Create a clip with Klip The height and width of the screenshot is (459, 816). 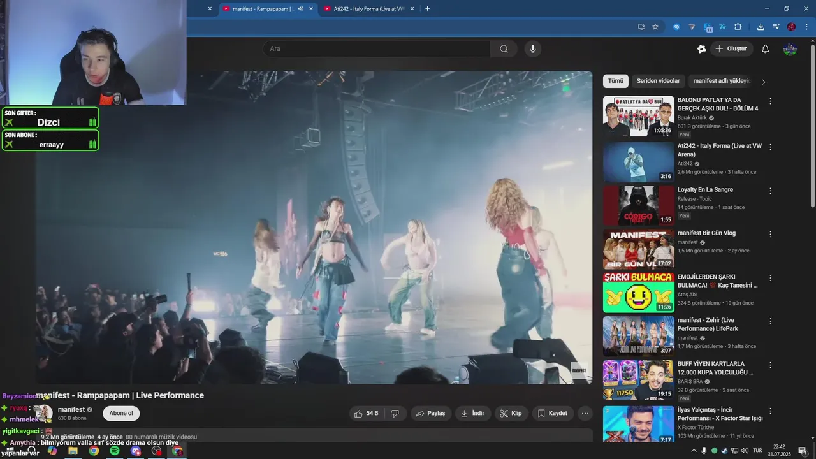point(511,413)
